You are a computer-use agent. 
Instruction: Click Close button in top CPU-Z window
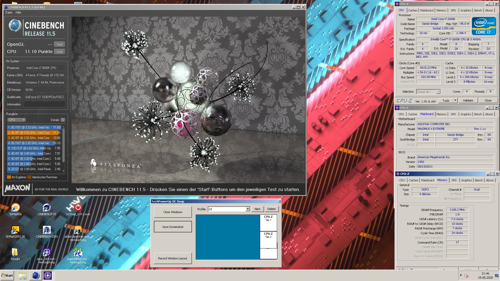[x=488, y=100]
